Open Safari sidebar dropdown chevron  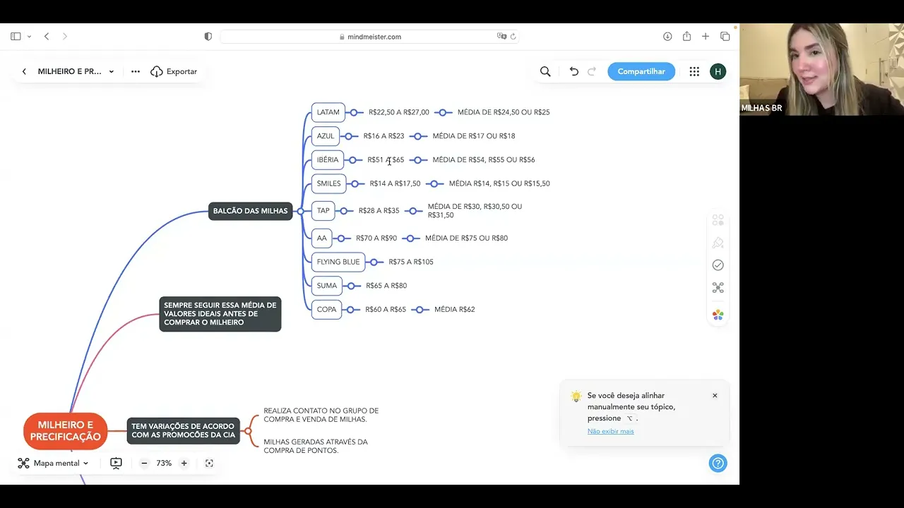(30, 36)
